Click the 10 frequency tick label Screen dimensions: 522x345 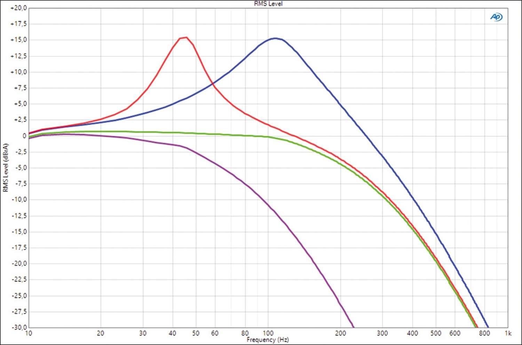(x=29, y=333)
